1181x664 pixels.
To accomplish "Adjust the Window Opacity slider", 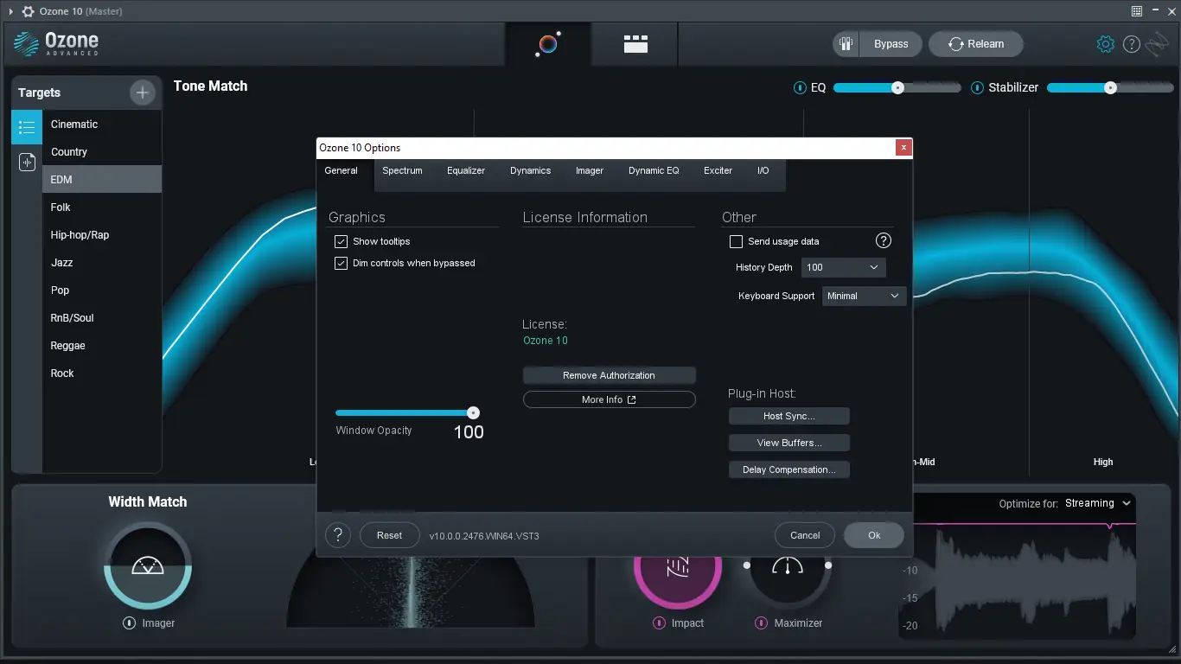I will (406, 413).
